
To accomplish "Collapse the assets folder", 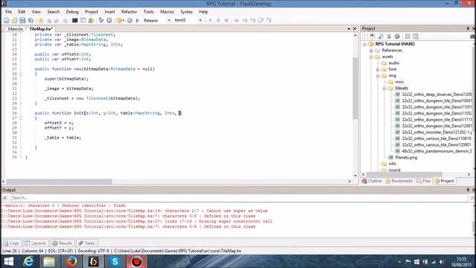I will (x=371, y=57).
